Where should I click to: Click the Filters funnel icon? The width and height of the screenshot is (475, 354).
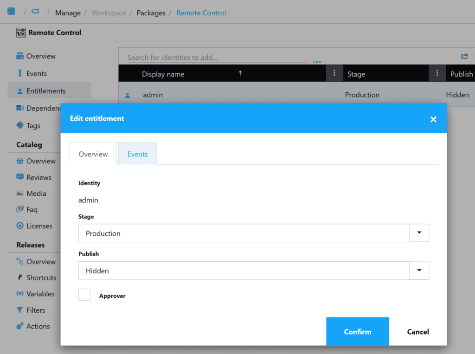point(20,310)
